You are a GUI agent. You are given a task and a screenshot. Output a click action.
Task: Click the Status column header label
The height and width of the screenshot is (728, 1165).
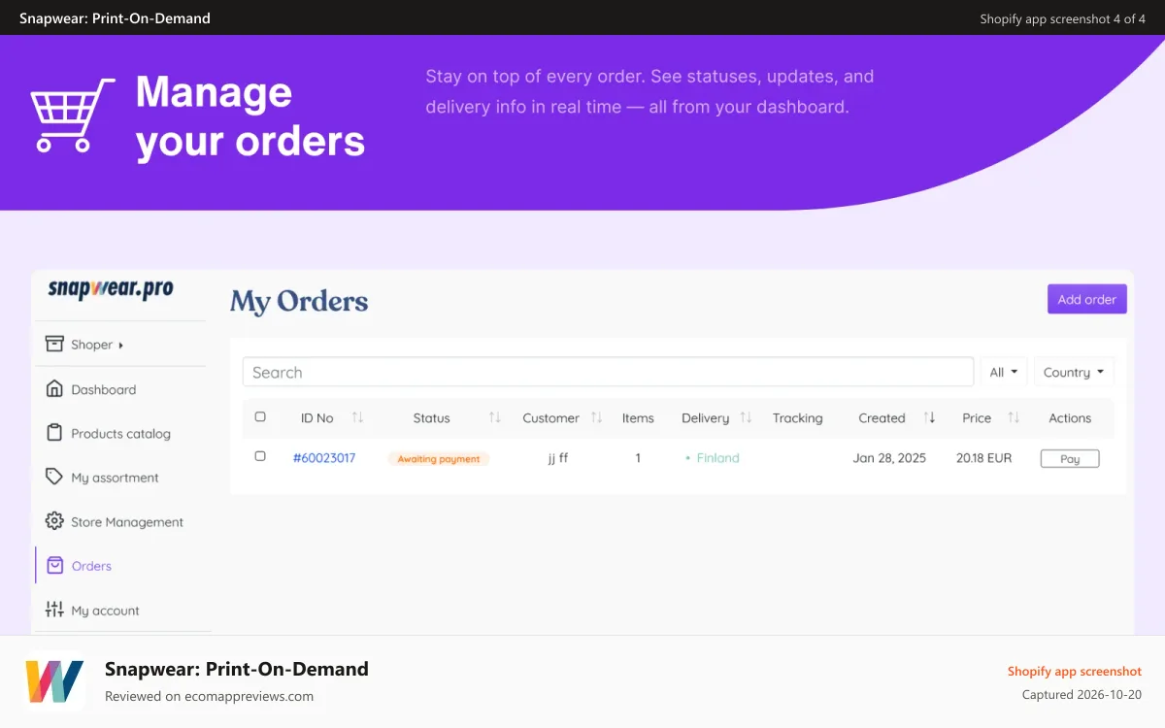point(431,417)
